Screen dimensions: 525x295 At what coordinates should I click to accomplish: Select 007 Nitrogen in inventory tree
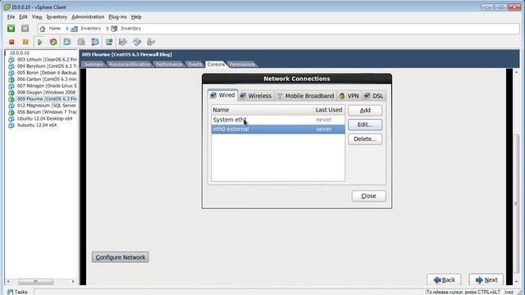47,85
